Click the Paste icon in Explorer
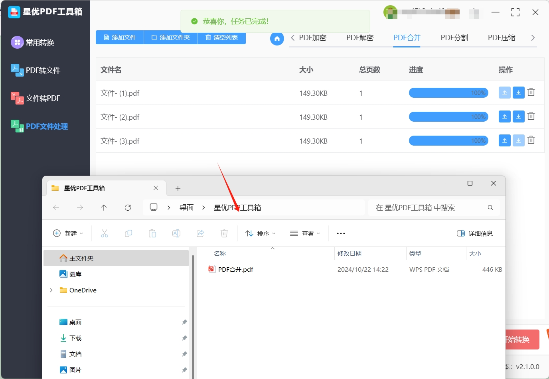This screenshot has width=549, height=379. click(x=152, y=233)
